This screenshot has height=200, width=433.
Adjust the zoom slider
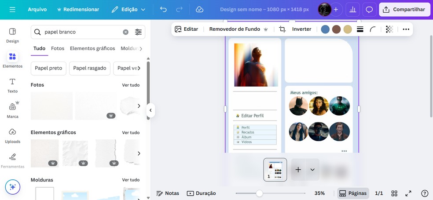point(259,193)
